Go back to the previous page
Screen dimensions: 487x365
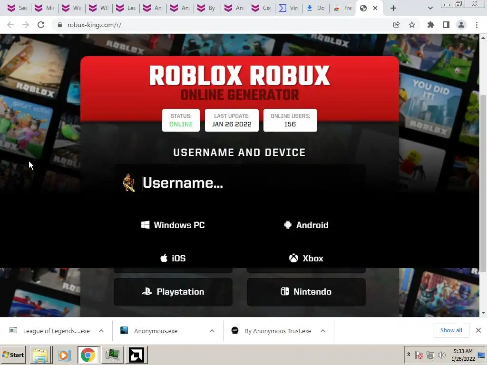pyautogui.click(x=10, y=25)
